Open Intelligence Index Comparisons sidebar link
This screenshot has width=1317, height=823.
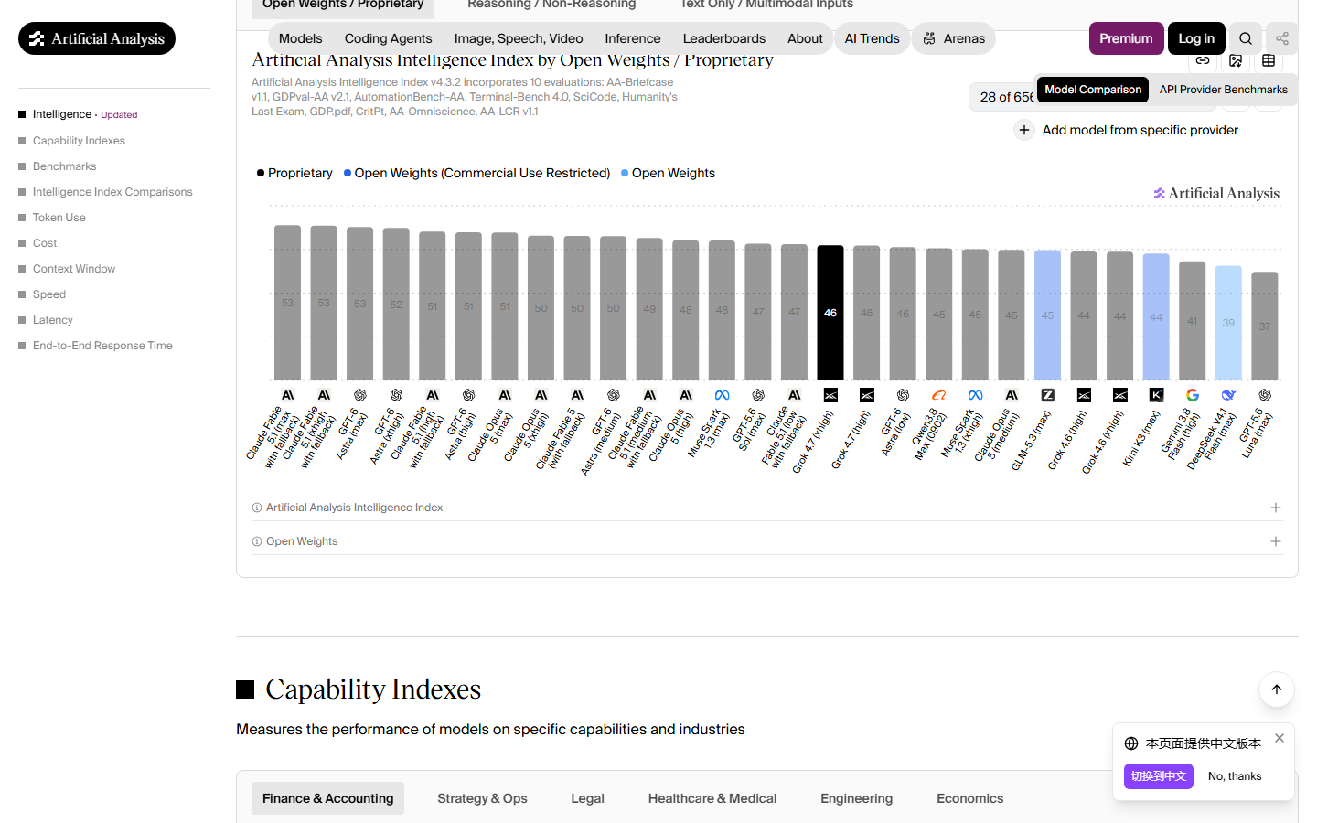(112, 192)
